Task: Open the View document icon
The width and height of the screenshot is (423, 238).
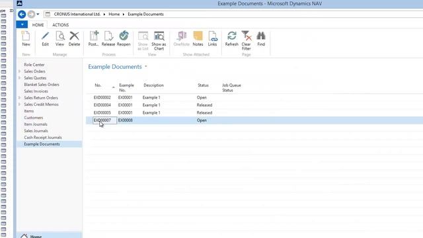Action: coord(60,36)
